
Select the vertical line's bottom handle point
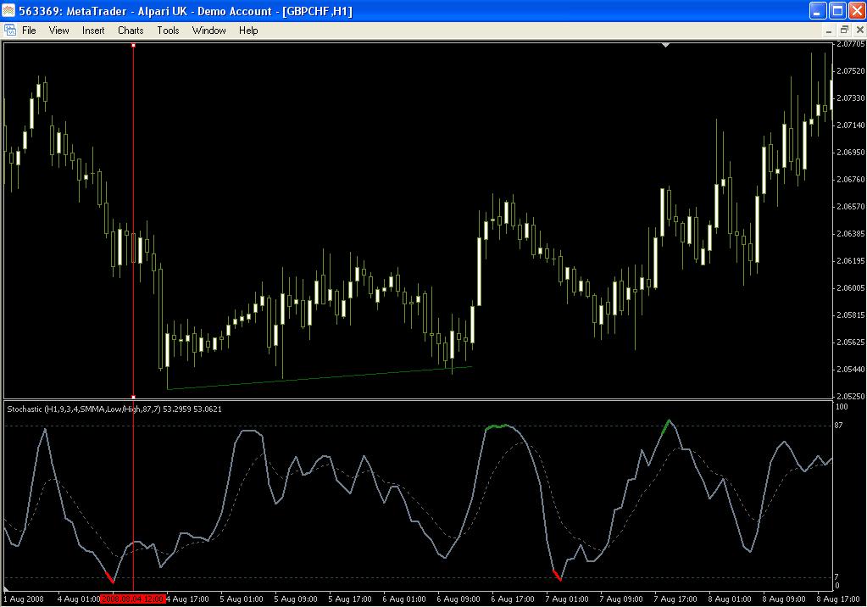point(133,396)
